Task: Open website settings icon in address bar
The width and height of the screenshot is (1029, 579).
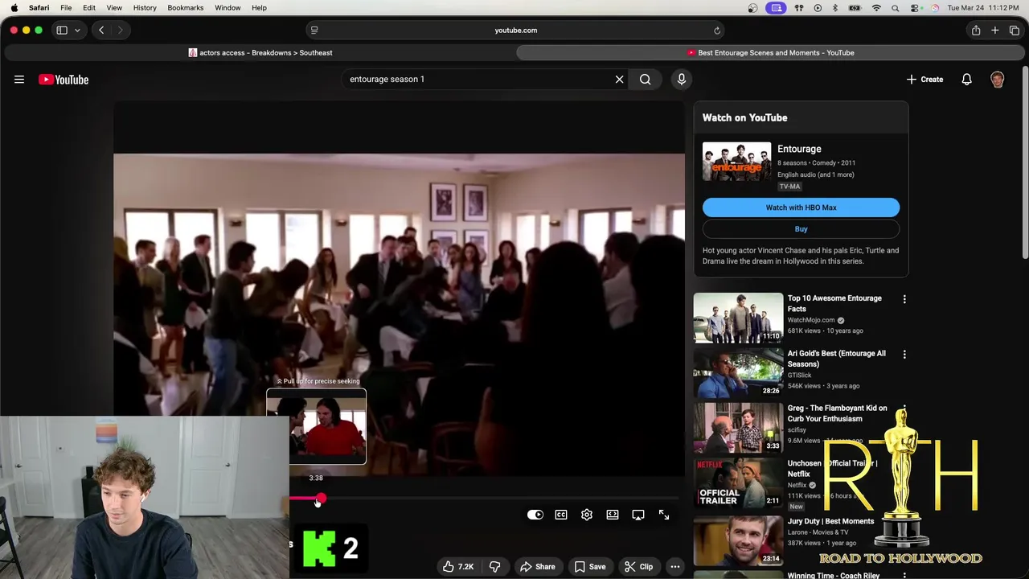Action: pyautogui.click(x=314, y=31)
